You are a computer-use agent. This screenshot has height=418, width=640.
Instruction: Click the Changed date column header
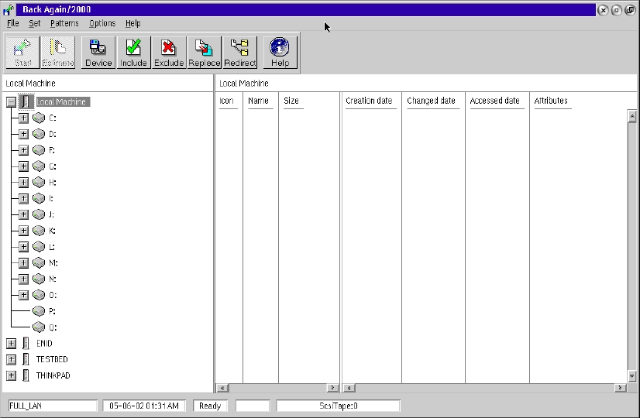[x=431, y=101]
